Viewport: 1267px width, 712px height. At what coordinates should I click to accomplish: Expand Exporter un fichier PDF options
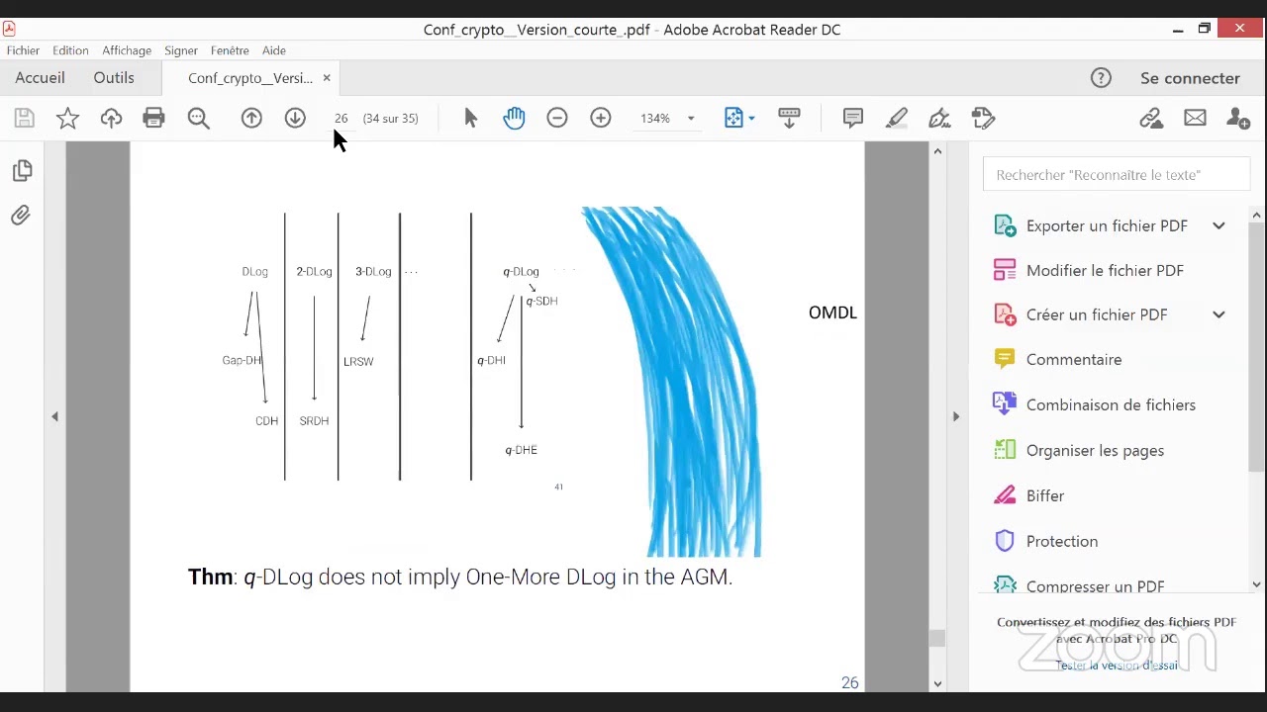(x=1218, y=225)
